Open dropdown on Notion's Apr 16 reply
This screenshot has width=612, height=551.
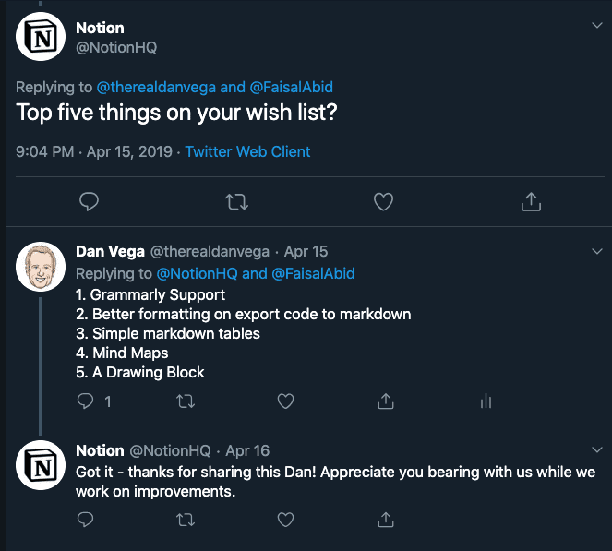click(x=596, y=449)
